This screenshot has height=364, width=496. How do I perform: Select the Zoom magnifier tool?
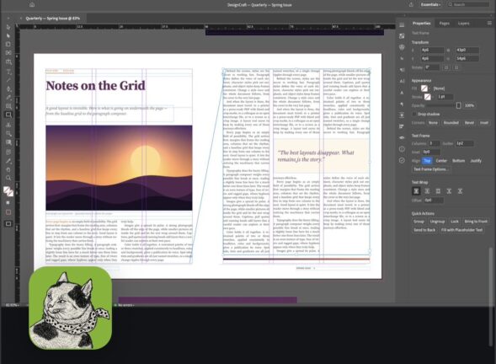click(8, 178)
